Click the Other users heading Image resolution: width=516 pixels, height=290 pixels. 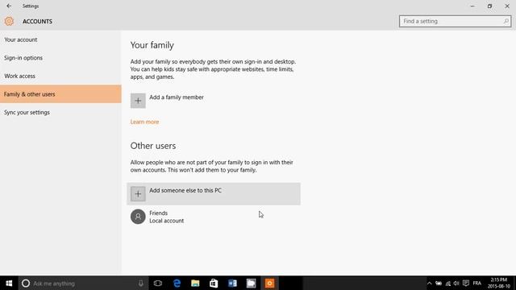[x=153, y=146]
